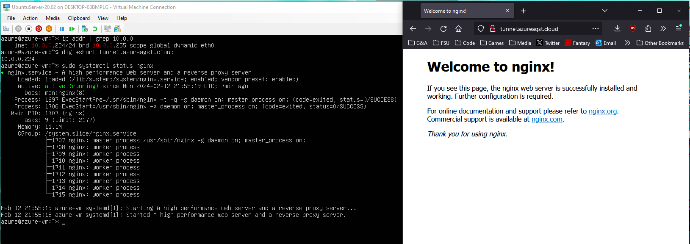Minimize the browser window
The height and width of the screenshot is (244, 690).
tap(640, 11)
